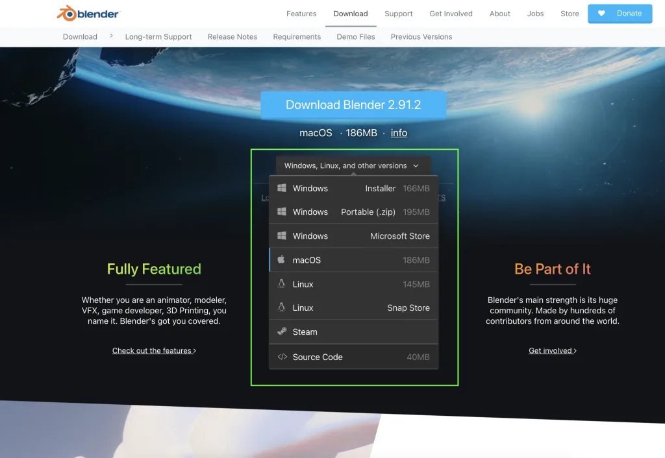Click the 186MB size under the download button
The image size is (665, 458).
(x=361, y=133)
